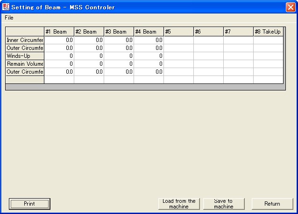298x214 pixels.
Task: Select the Winds-Up row label
Action: coord(25,56)
